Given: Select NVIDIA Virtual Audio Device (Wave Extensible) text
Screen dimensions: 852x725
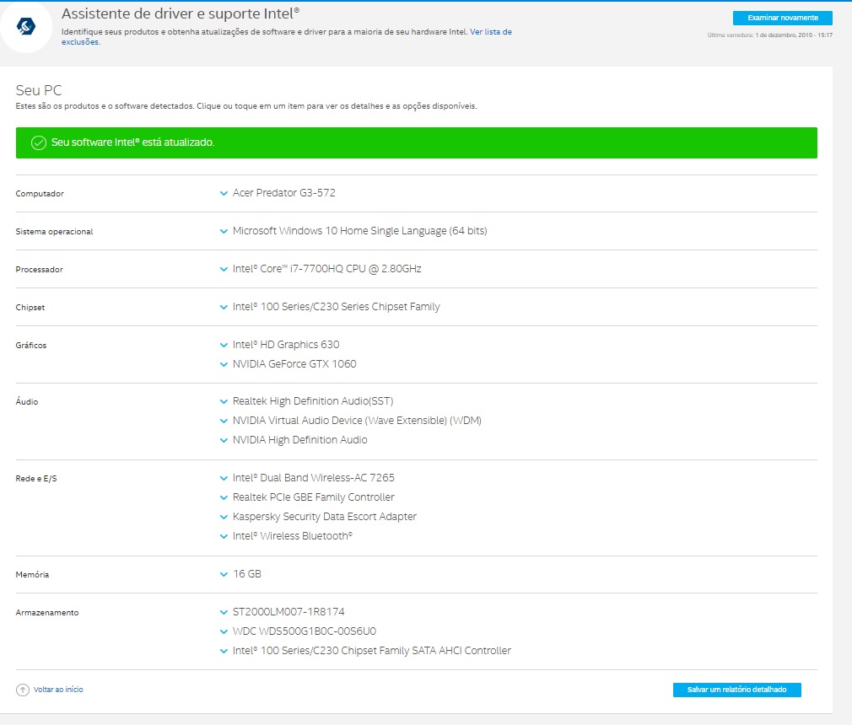Looking at the screenshot, I should tap(357, 421).
